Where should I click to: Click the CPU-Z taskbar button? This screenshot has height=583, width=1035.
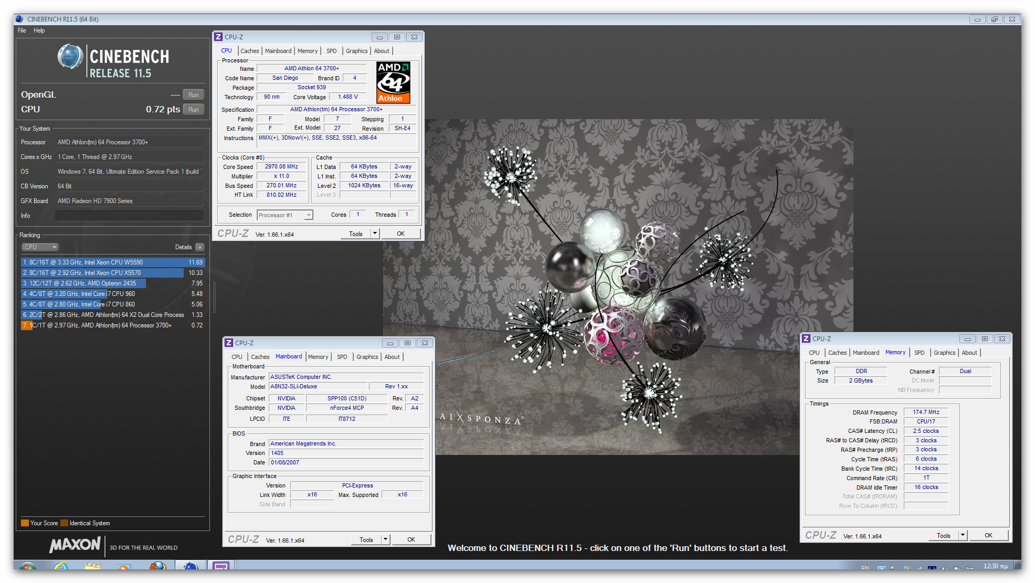[x=220, y=566]
